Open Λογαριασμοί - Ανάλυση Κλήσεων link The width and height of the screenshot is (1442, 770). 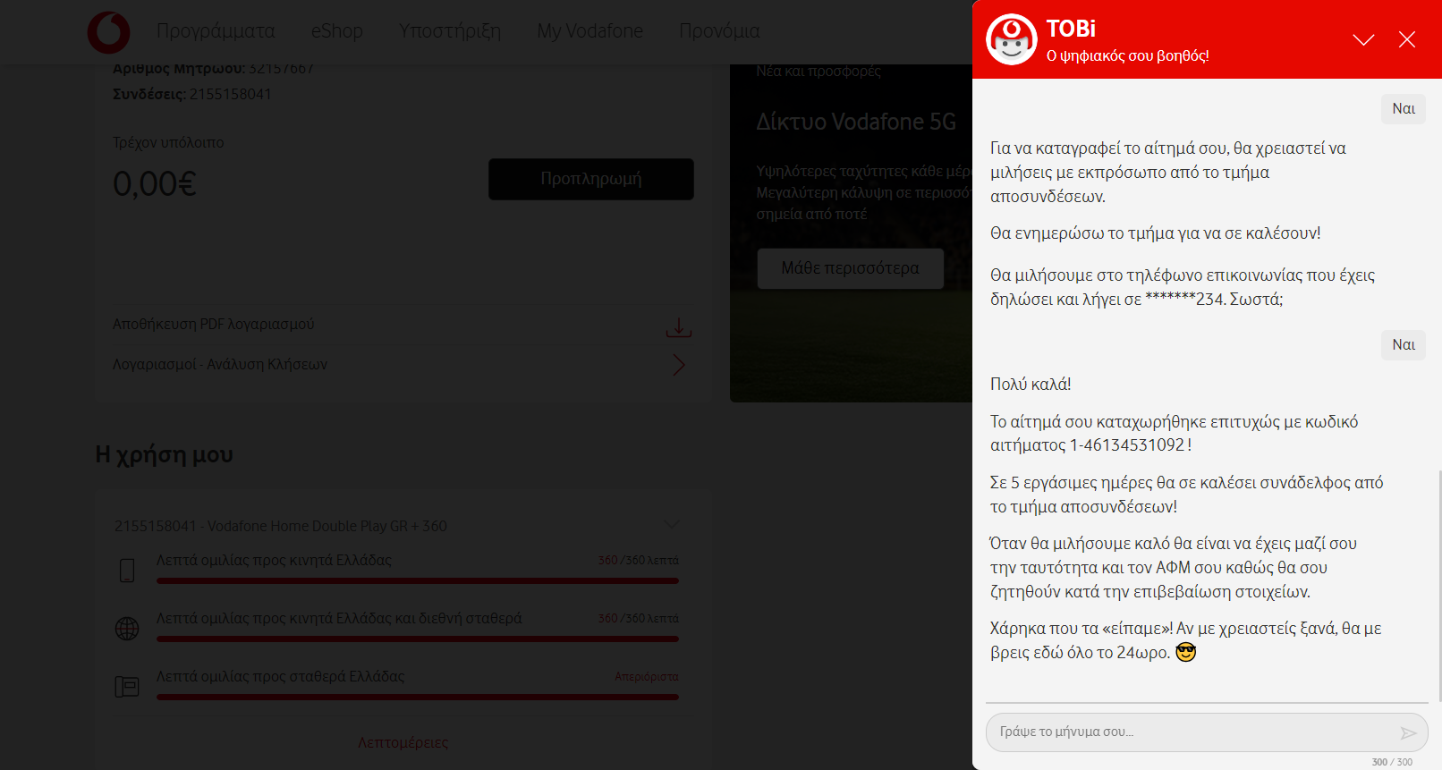click(220, 365)
